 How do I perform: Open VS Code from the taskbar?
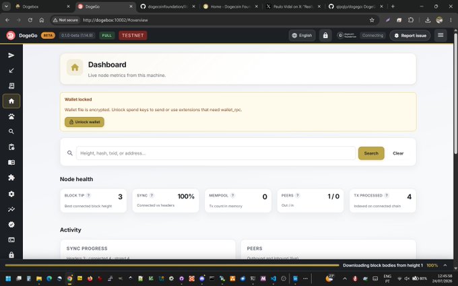273,279
